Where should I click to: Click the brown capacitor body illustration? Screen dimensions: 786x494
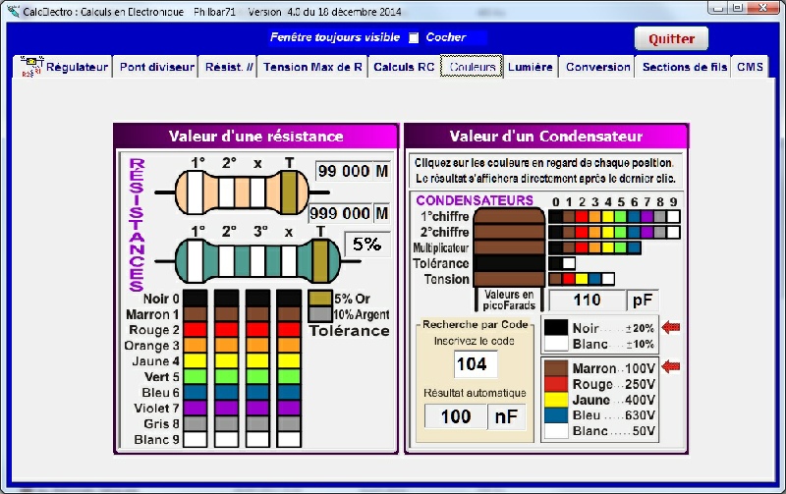pos(509,247)
